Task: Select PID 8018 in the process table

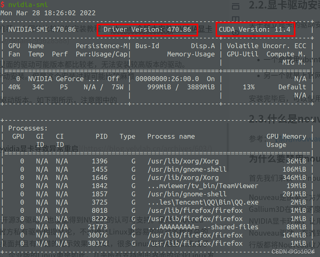Action: 100,211
